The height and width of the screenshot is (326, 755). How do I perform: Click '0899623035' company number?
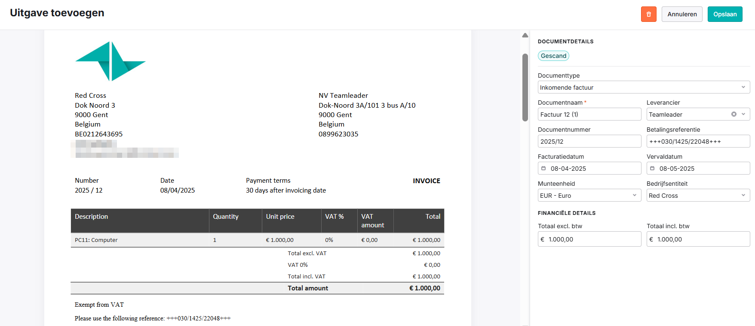(338, 134)
